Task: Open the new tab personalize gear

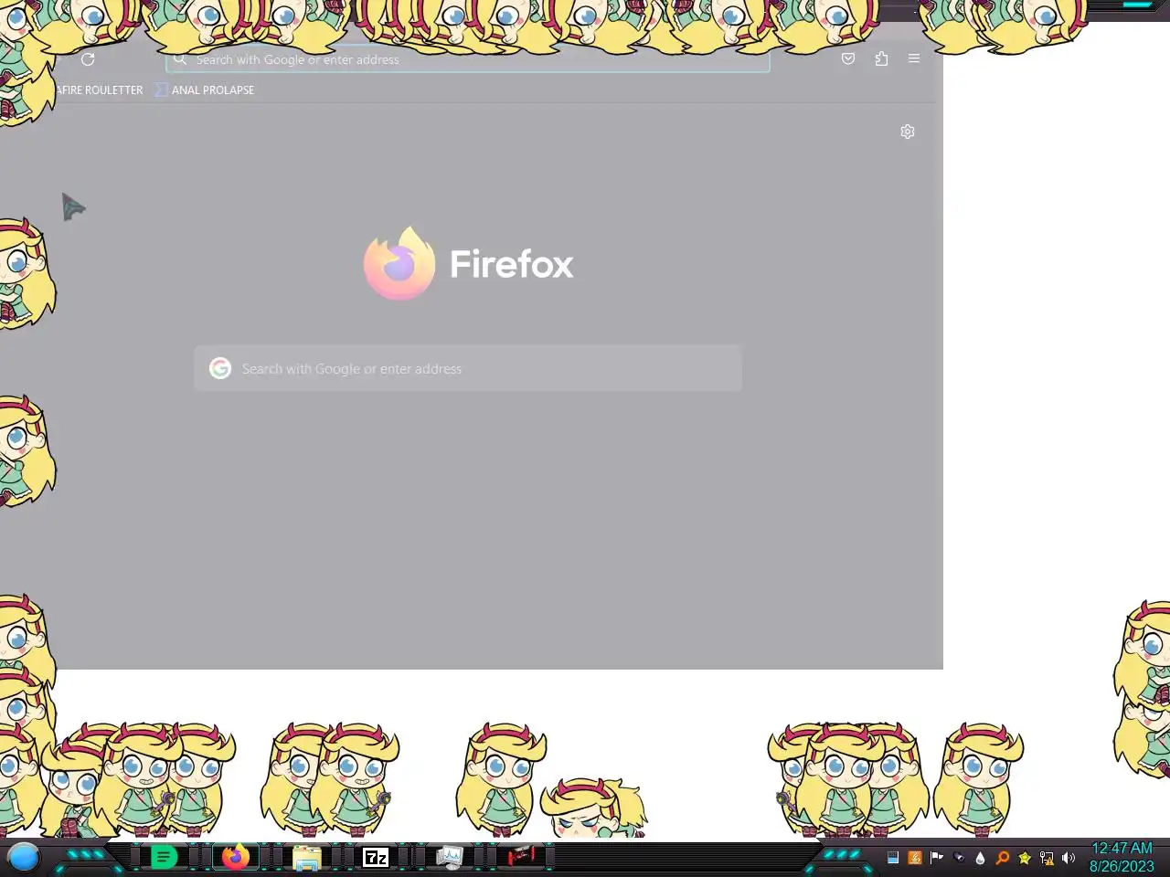Action: (x=908, y=132)
